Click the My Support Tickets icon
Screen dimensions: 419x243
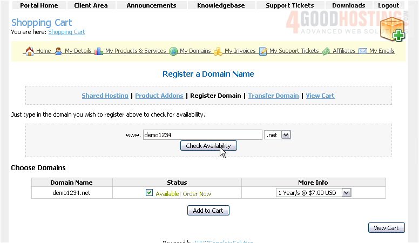pyautogui.click(x=263, y=51)
